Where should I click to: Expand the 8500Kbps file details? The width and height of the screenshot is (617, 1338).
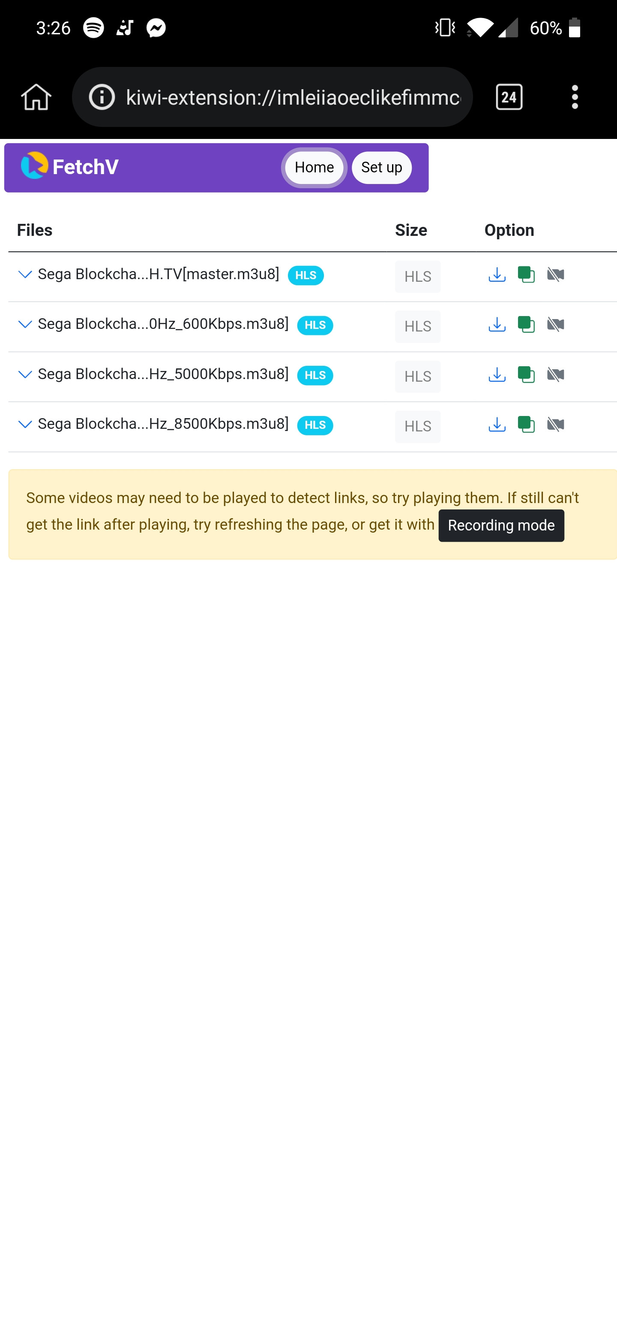coord(25,425)
